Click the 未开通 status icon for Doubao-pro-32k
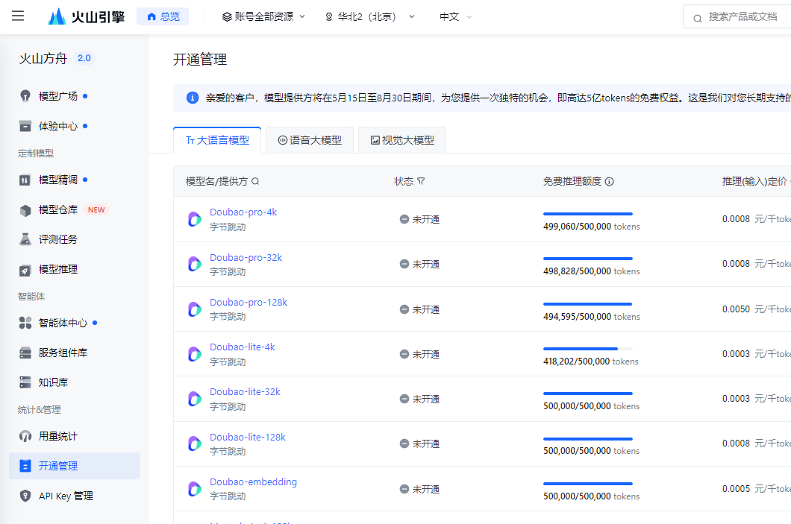The image size is (791, 524). 404,264
